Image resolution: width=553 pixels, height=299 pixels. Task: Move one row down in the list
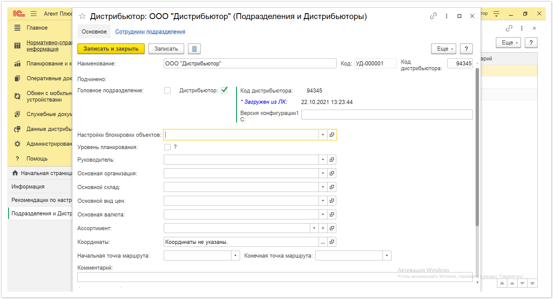(x=522, y=283)
